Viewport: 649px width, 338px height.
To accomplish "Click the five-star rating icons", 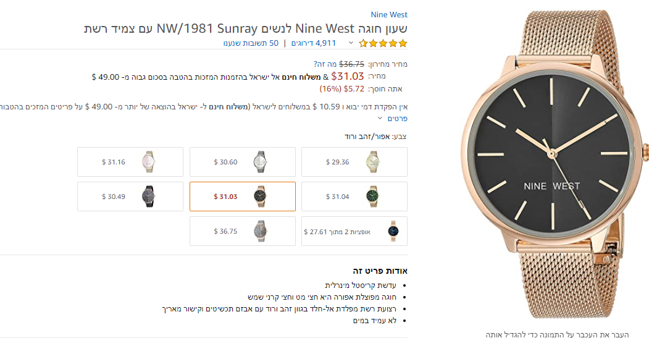I will pos(383,43).
